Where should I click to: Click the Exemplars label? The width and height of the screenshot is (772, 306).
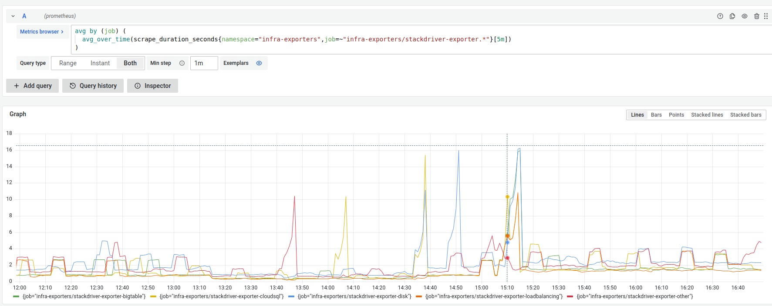tap(236, 63)
